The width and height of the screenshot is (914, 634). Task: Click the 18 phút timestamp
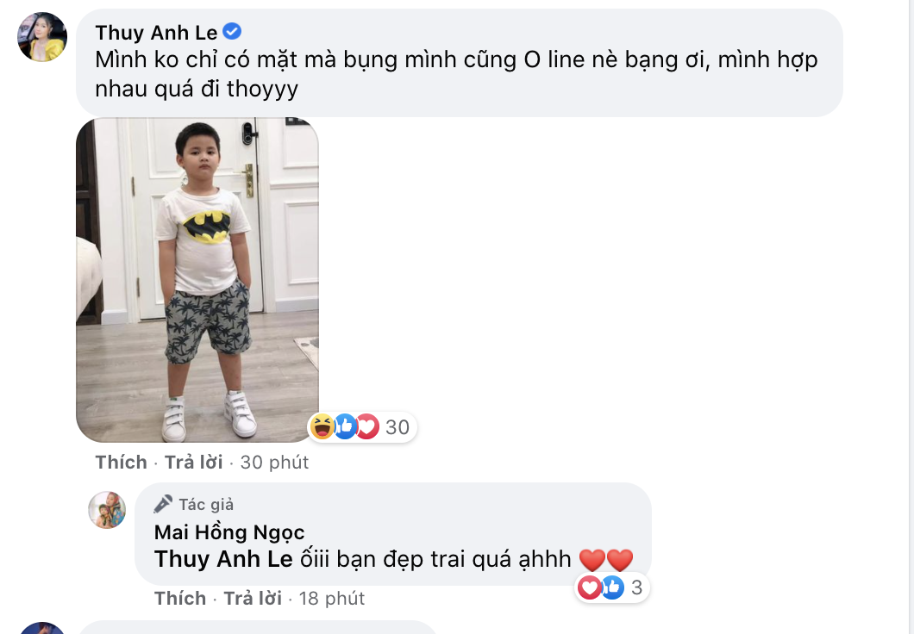[x=332, y=599]
